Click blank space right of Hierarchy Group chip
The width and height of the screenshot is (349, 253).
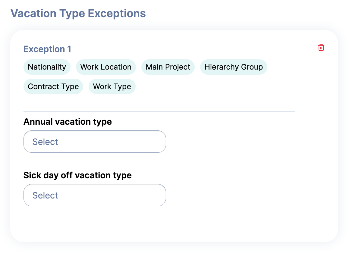[289, 67]
